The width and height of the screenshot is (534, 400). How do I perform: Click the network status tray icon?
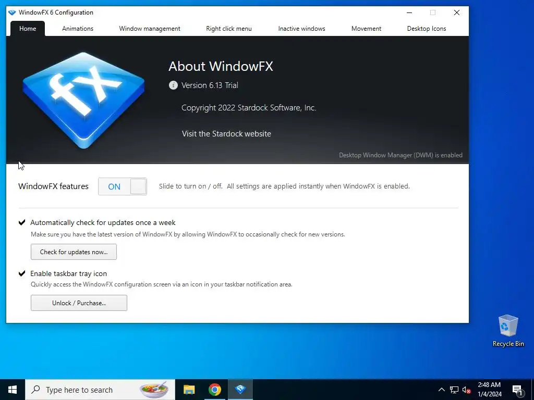click(454, 390)
